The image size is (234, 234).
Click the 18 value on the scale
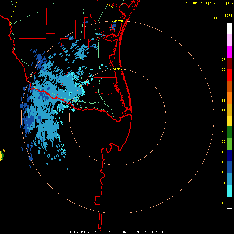[223, 152]
